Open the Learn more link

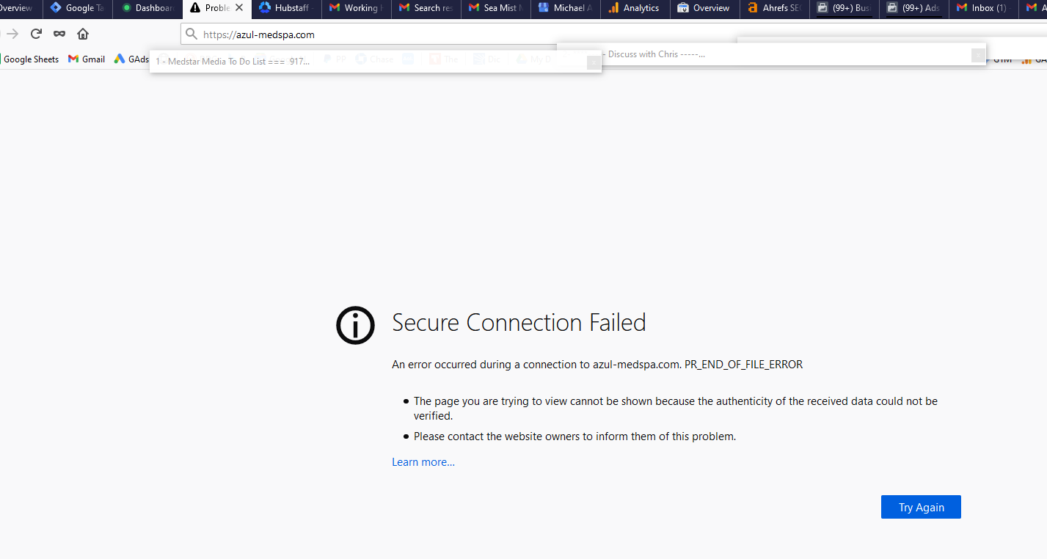pyautogui.click(x=423, y=462)
